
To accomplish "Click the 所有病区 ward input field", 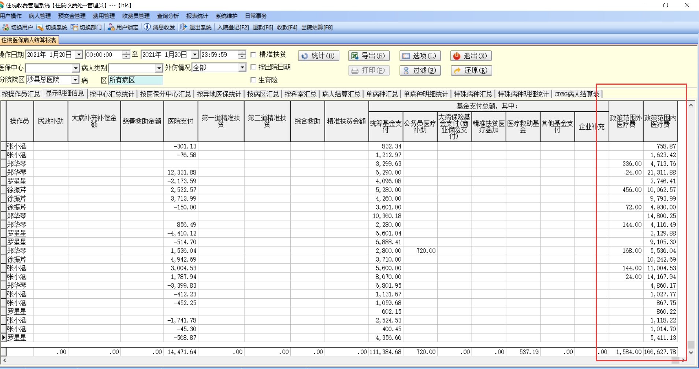I will pos(135,80).
